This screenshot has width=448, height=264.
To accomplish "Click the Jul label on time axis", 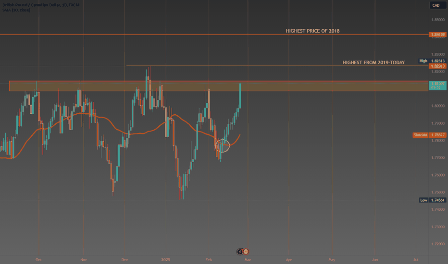I will coord(416,260).
